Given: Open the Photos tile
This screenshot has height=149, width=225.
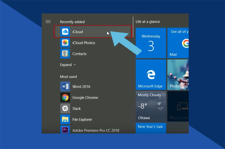Looking at the screenshot, I should tap(178, 75).
